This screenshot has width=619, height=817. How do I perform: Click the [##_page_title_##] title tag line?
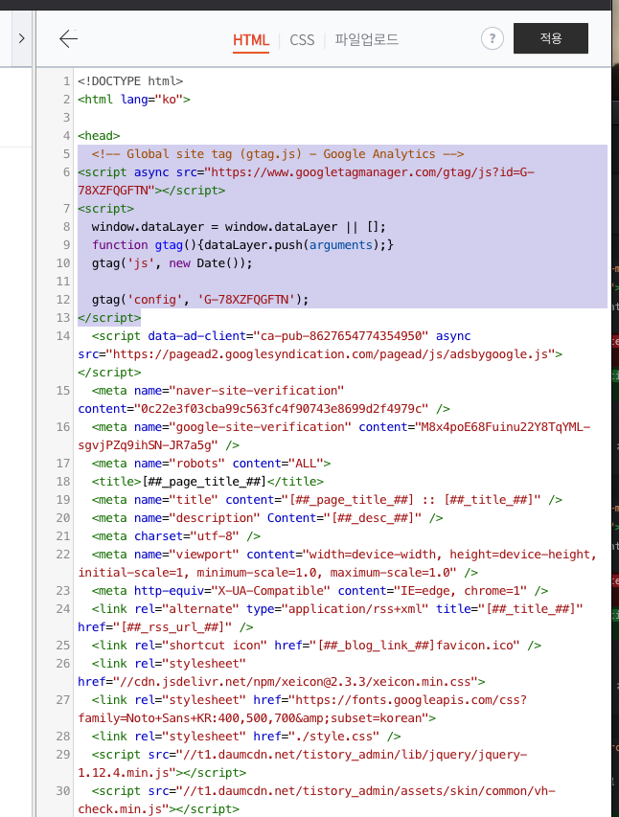208,482
